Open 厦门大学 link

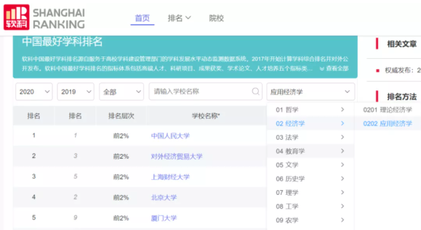click(x=164, y=218)
